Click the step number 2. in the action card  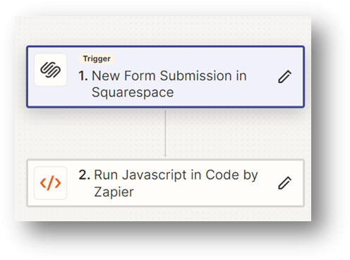(85, 175)
